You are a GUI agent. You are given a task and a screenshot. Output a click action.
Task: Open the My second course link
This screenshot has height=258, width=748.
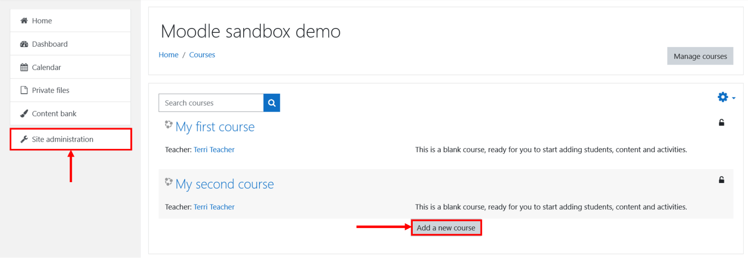[x=225, y=184]
